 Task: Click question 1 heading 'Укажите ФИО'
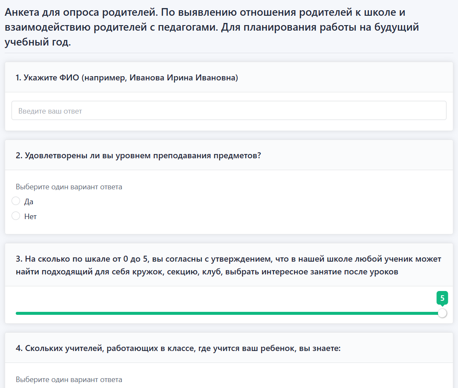click(x=127, y=77)
